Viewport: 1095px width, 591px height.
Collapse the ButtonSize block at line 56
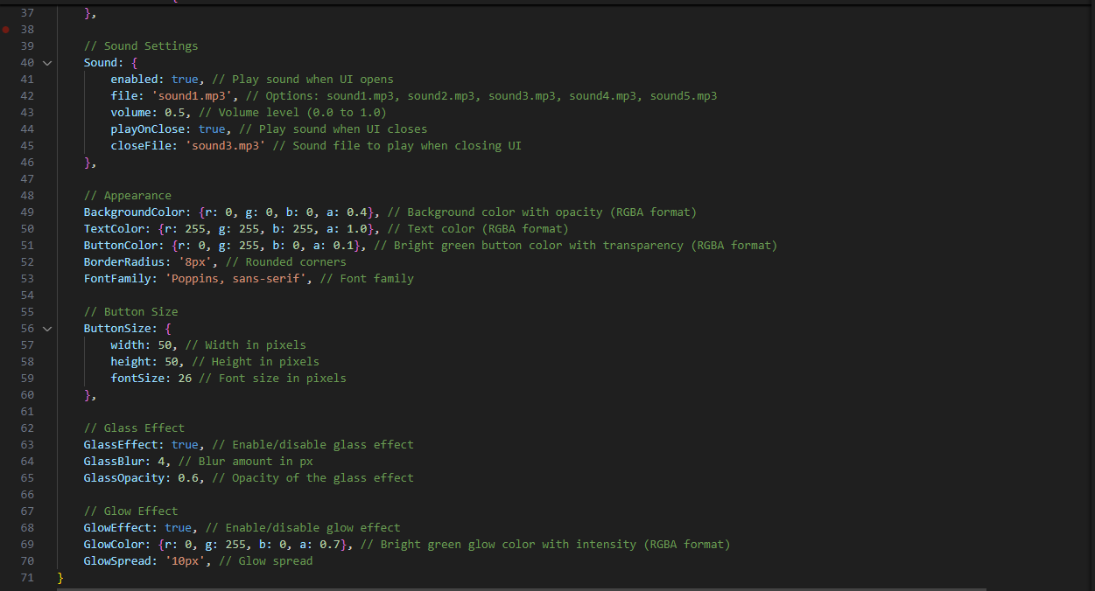point(47,329)
